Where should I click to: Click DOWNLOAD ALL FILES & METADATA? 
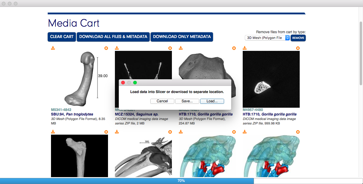(113, 37)
